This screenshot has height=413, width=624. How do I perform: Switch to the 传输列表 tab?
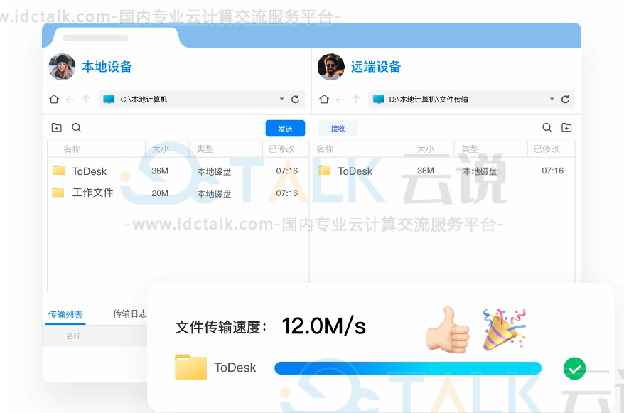65,314
